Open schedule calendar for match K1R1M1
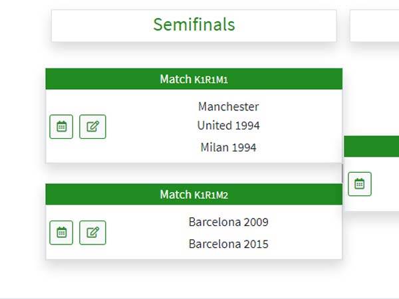This screenshot has height=299, width=399. pyautogui.click(x=61, y=126)
